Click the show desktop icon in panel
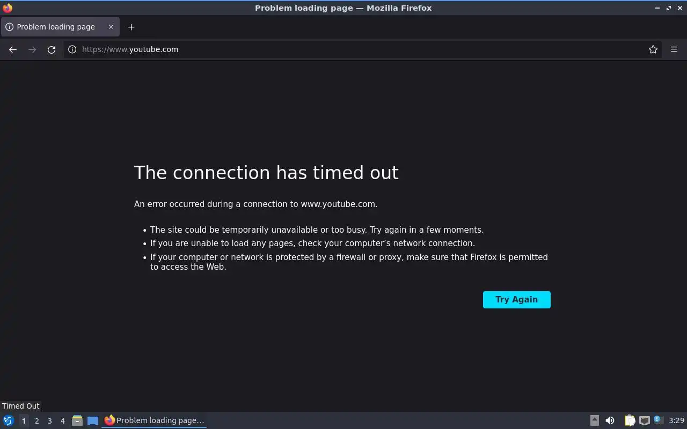The image size is (687, 429). pos(93,420)
